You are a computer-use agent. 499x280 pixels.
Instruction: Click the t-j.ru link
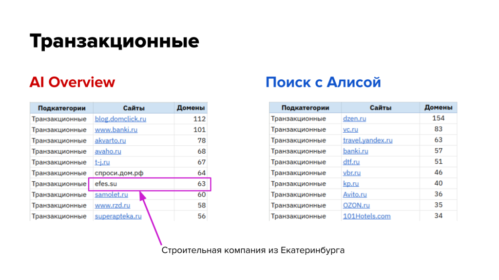tap(102, 162)
